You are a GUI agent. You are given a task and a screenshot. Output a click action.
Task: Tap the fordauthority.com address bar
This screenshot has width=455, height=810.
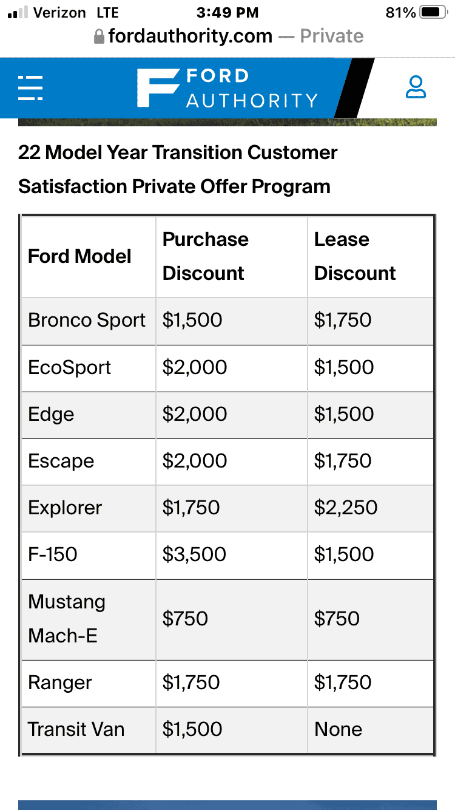pyautogui.click(x=229, y=36)
